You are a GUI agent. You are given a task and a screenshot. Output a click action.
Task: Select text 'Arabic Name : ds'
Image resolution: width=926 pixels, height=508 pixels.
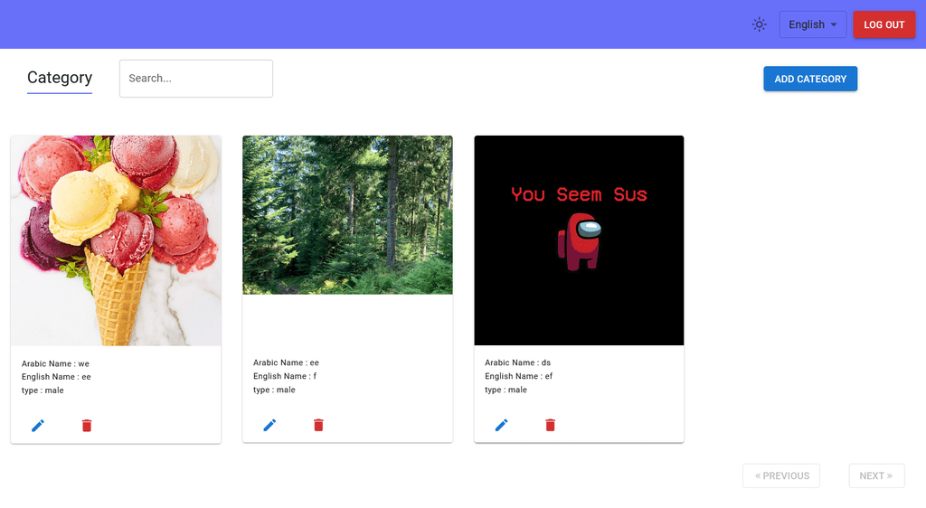(517, 362)
